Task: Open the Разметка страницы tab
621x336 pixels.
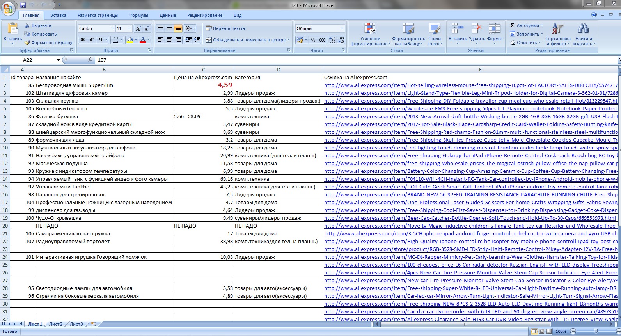Action: [98, 15]
